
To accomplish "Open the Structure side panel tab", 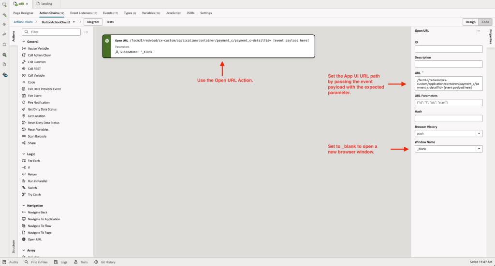I will coord(13,247).
